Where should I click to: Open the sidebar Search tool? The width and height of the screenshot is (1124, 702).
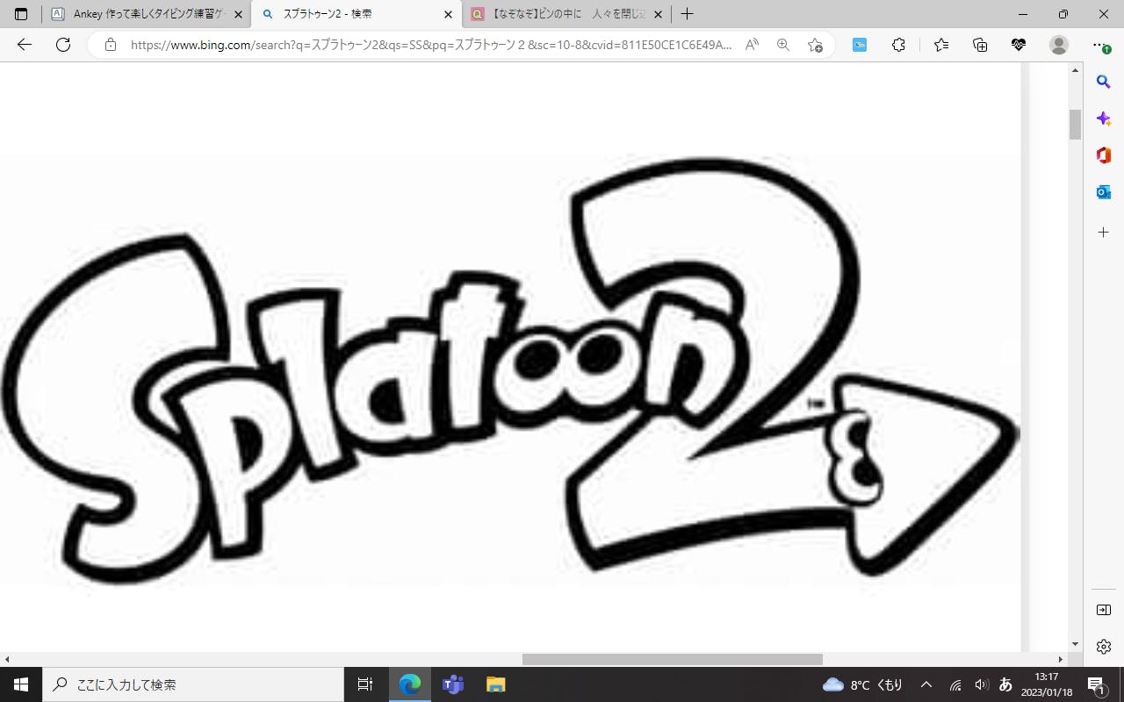(x=1104, y=82)
